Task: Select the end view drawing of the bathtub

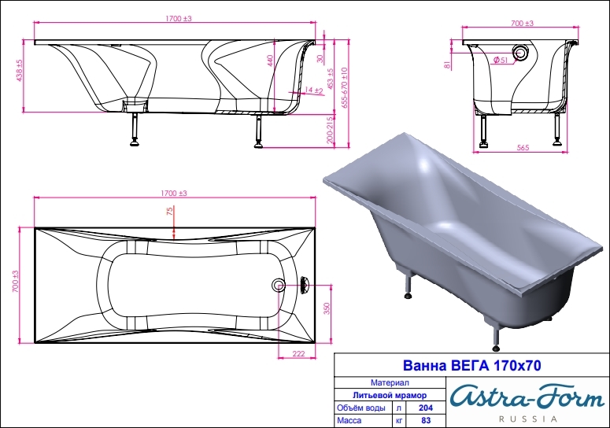Action: tap(519, 87)
